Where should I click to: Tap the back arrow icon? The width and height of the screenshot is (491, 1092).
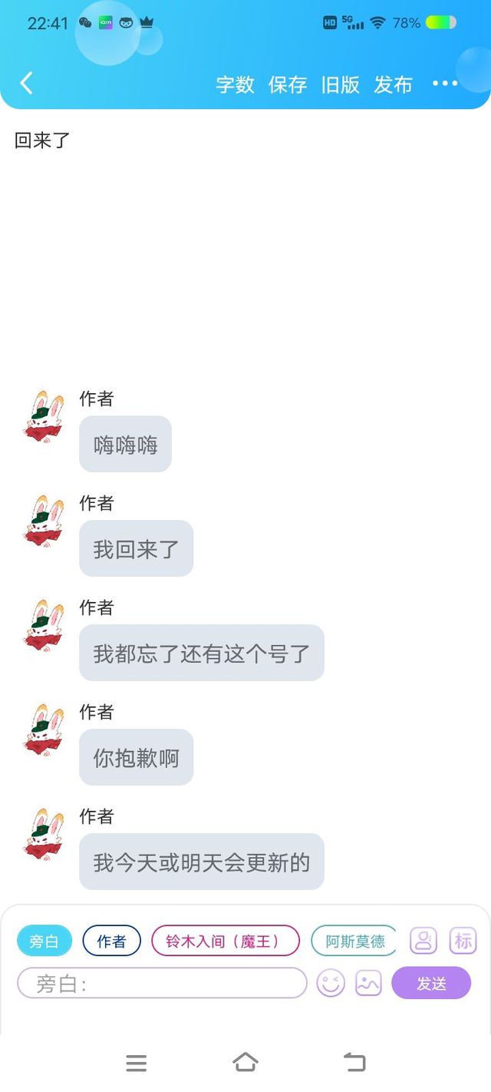pos(26,83)
